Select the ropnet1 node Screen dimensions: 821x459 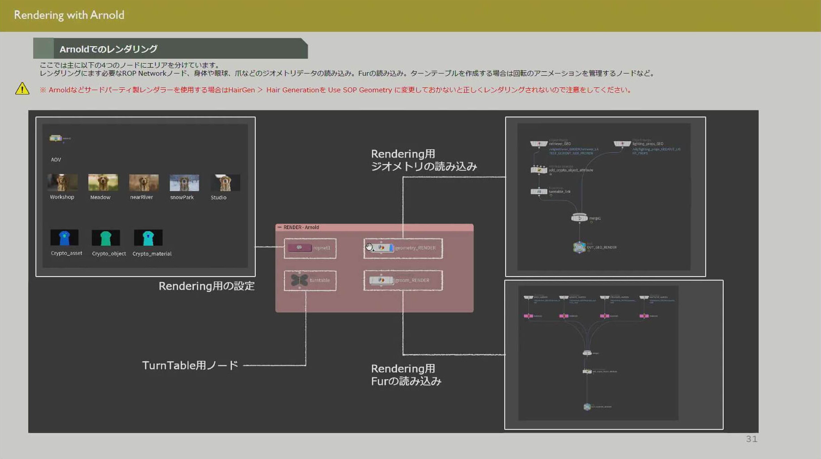(x=300, y=248)
